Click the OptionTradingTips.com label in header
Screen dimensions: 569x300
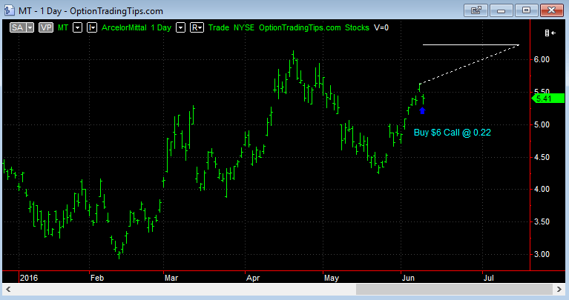pyautogui.click(x=300, y=27)
